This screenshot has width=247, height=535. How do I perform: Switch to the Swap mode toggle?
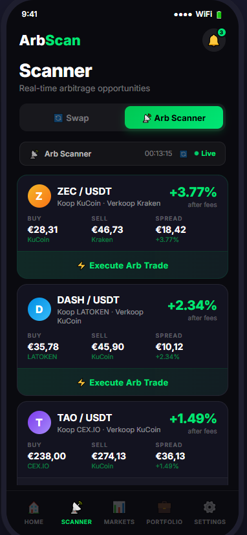[72, 118]
